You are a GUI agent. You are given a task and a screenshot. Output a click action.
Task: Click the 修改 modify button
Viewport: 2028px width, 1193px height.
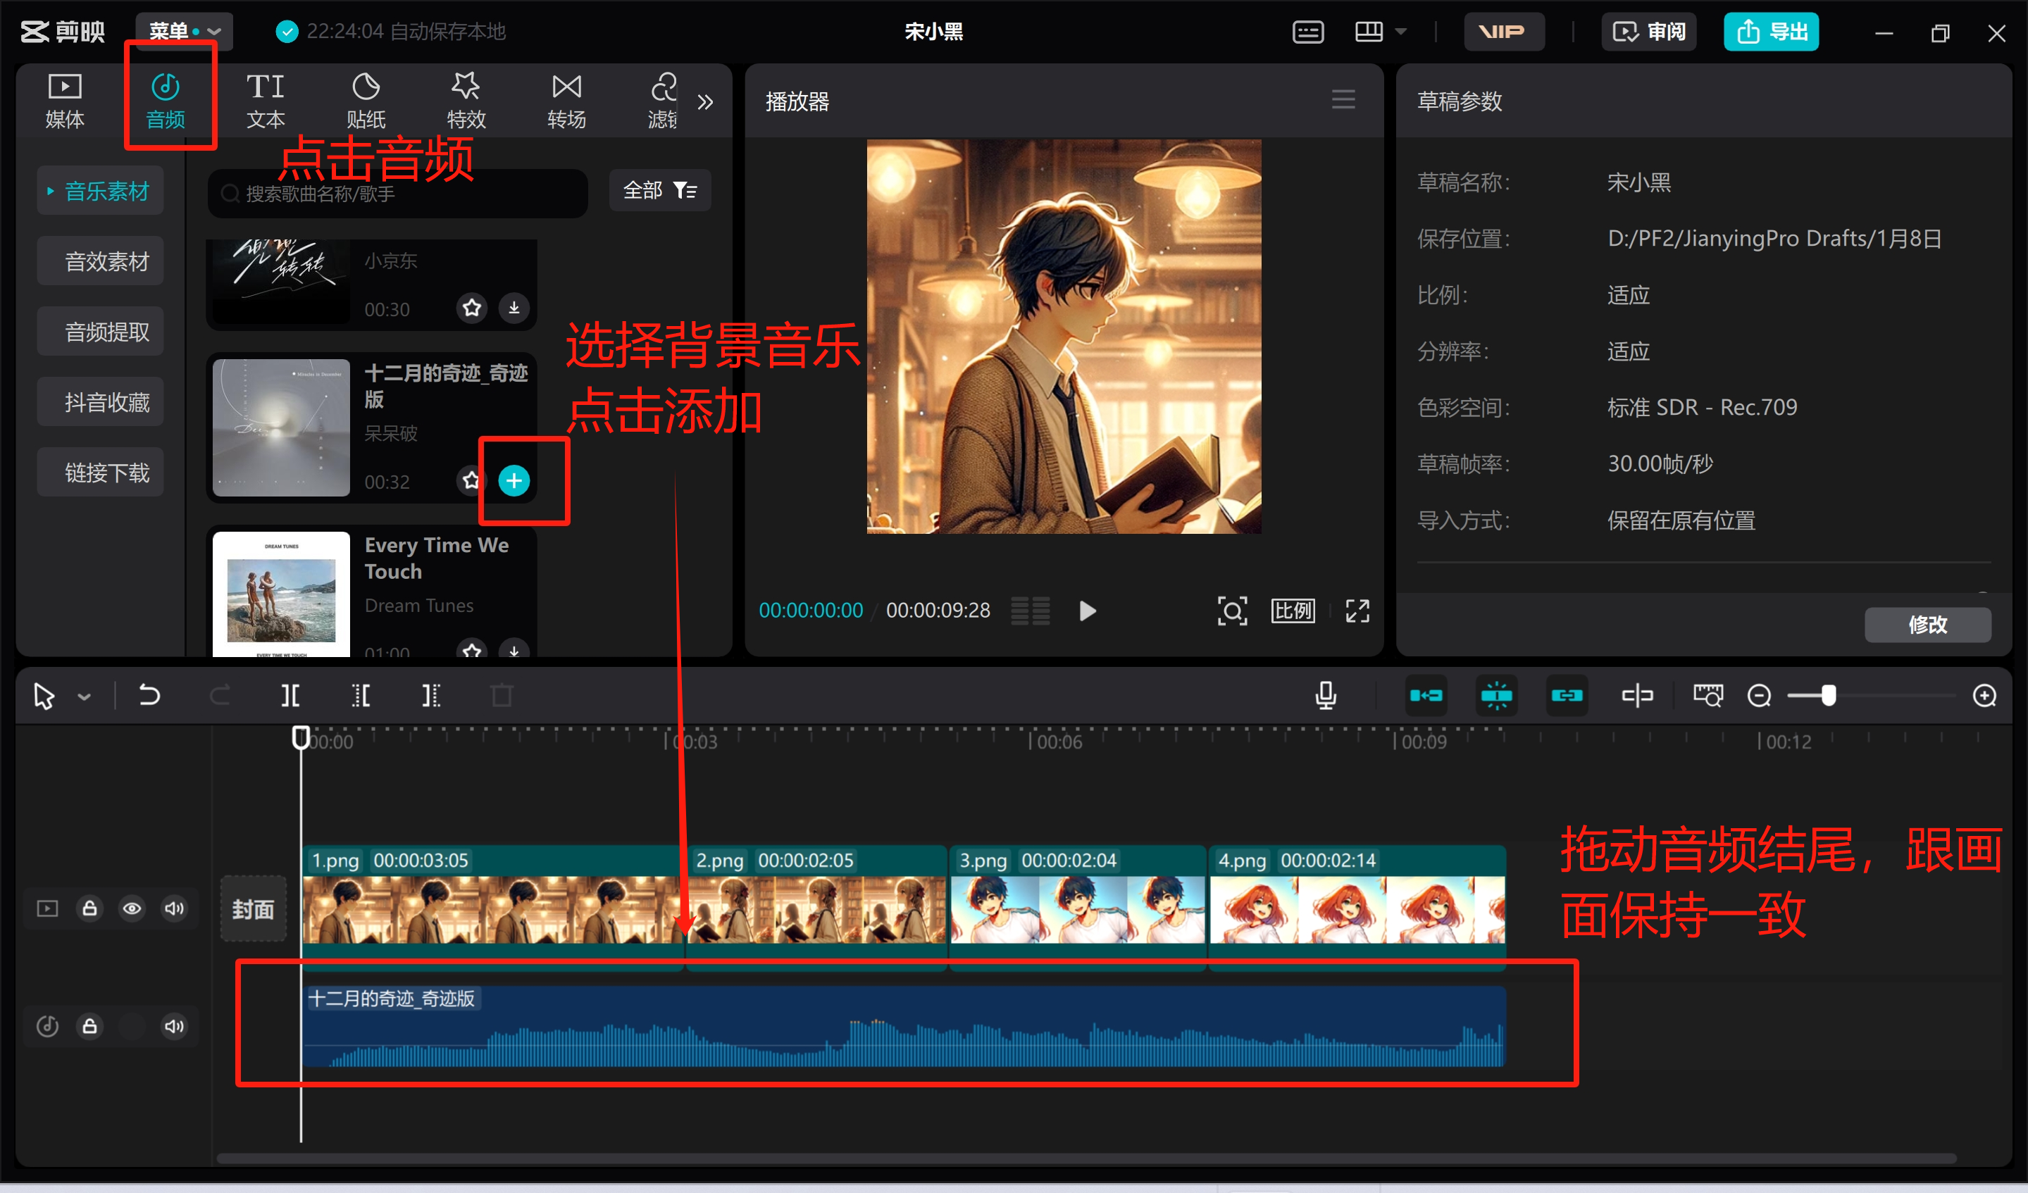[1928, 625]
